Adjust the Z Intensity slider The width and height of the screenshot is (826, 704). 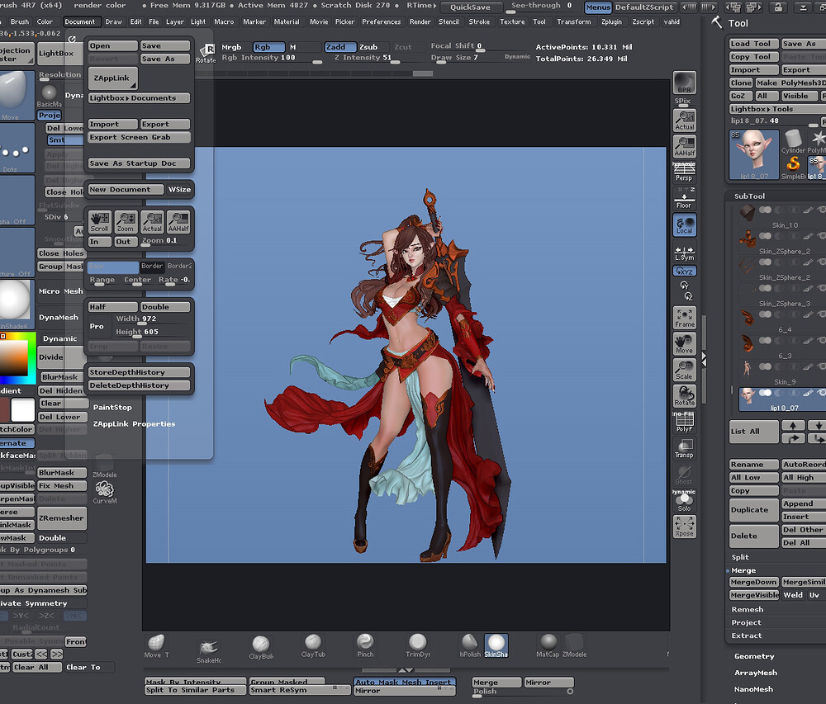(x=365, y=59)
